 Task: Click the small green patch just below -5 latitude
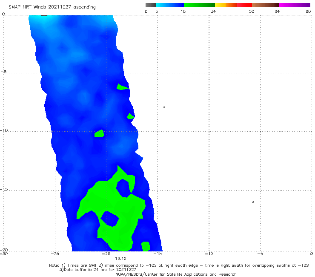[122, 87]
